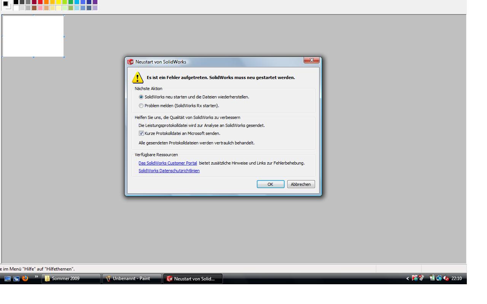Pick the olive green palette swatch

tap(71, 8)
